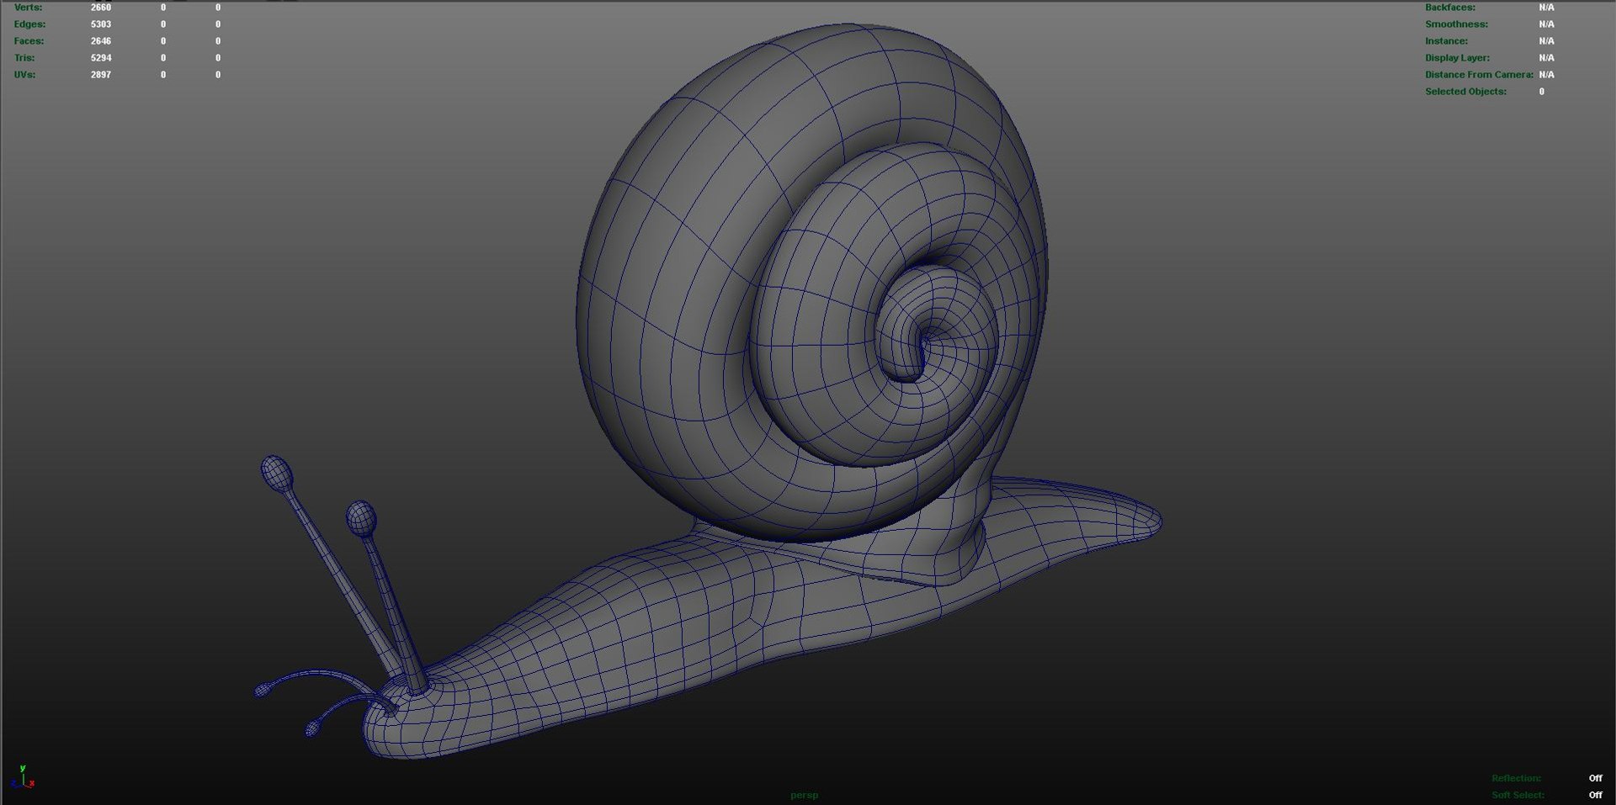Click the 'Backfaces:' HUD label
The image size is (1616, 805).
pyautogui.click(x=1450, y=8)
